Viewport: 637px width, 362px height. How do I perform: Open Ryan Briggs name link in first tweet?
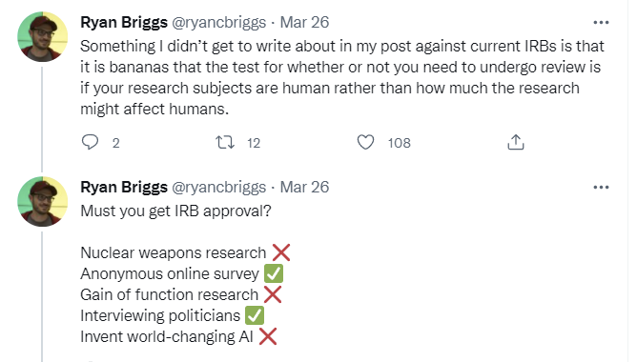124,22
